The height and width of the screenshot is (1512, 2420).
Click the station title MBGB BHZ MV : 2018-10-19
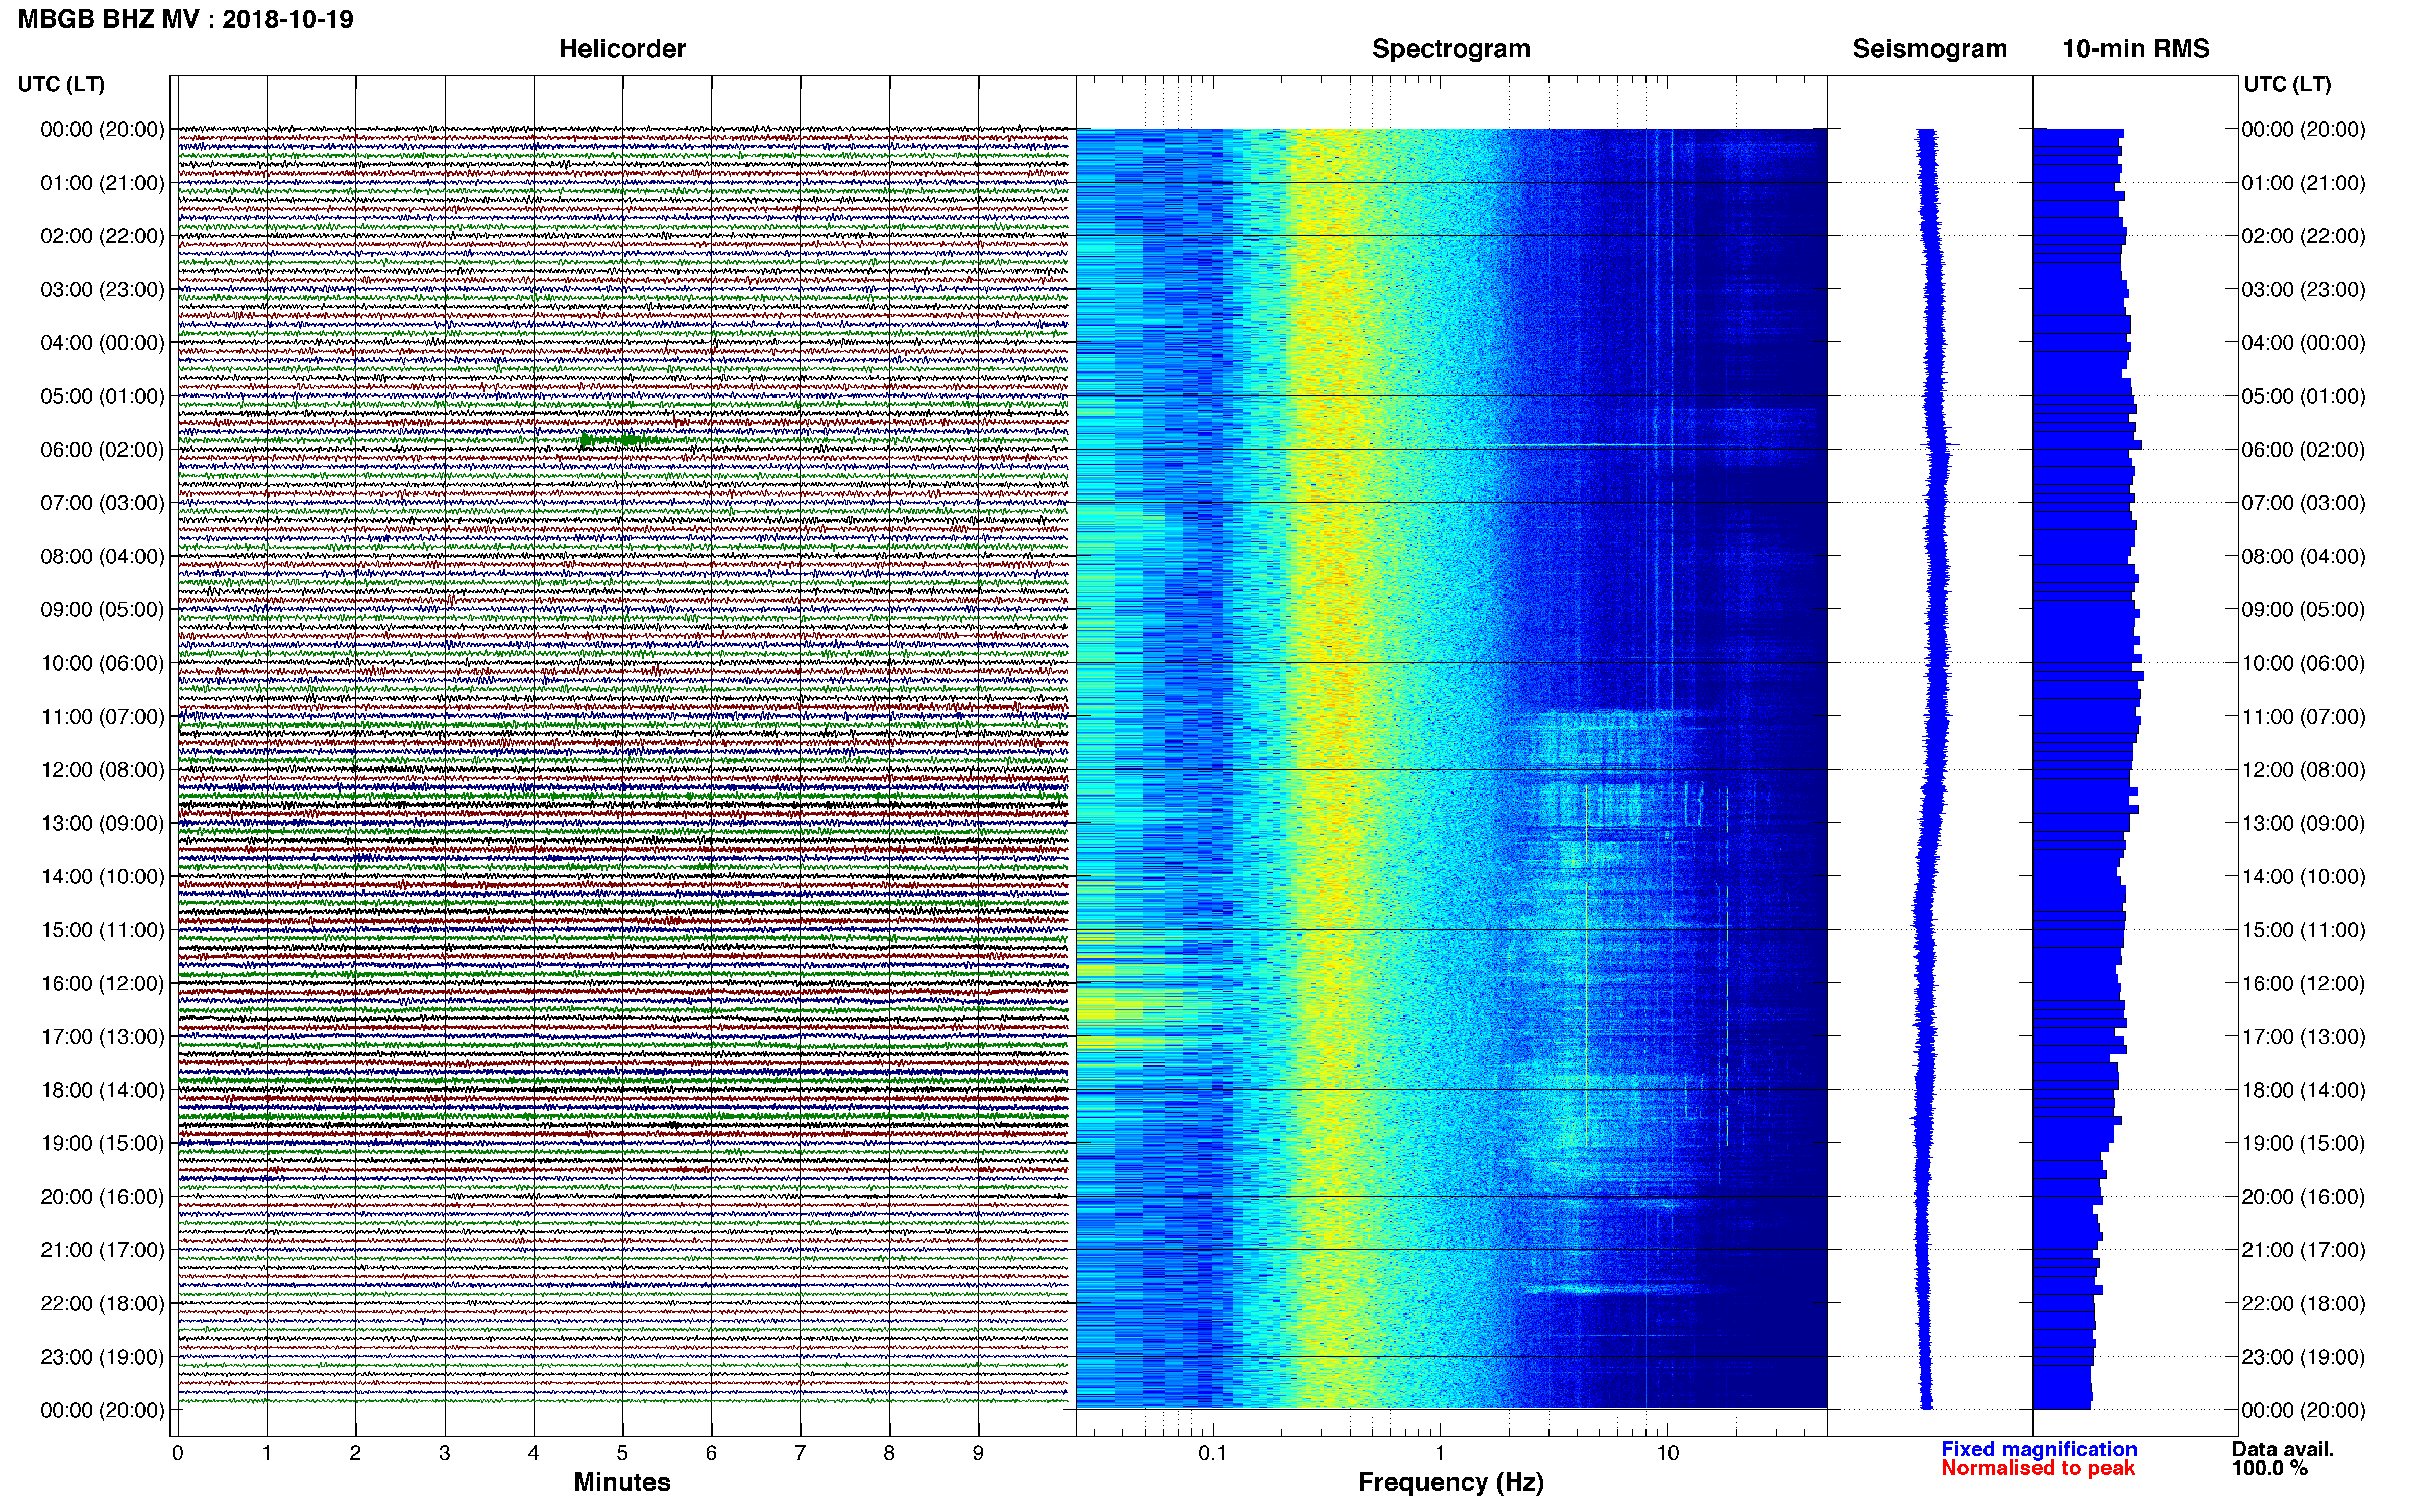click(x=186, y=19)
